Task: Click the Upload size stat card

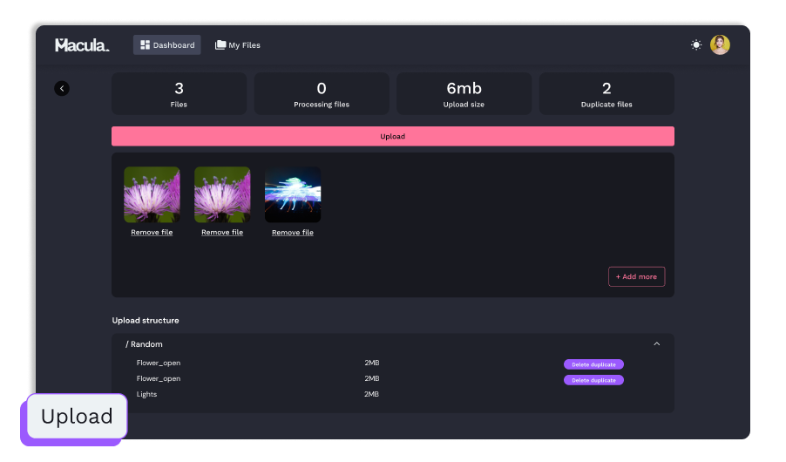Action: click(464, 94)
